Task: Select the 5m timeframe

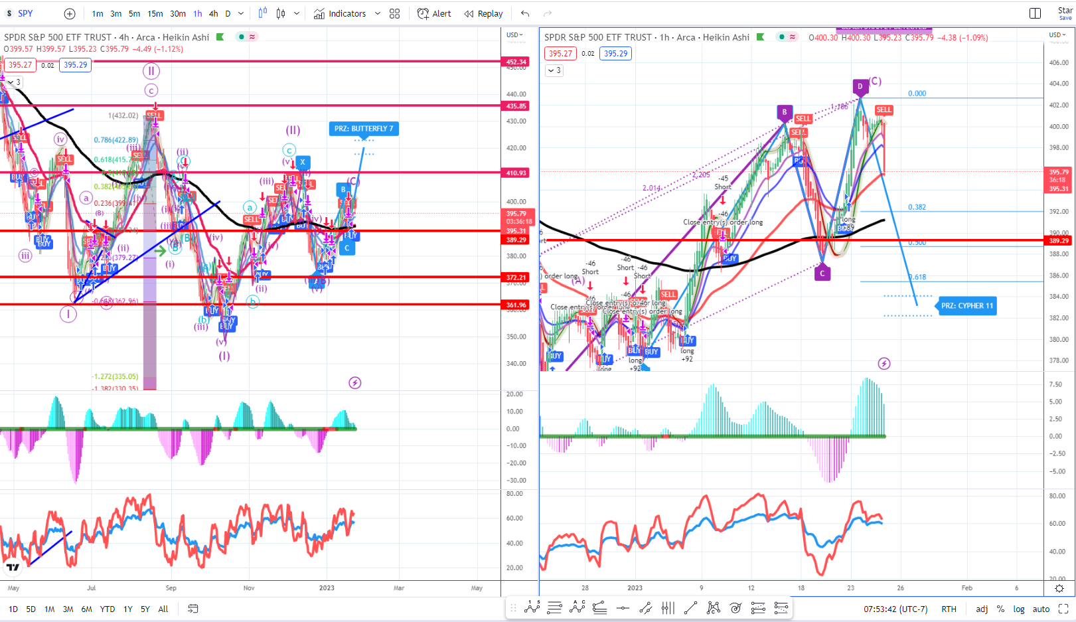Action: point(135,13)
